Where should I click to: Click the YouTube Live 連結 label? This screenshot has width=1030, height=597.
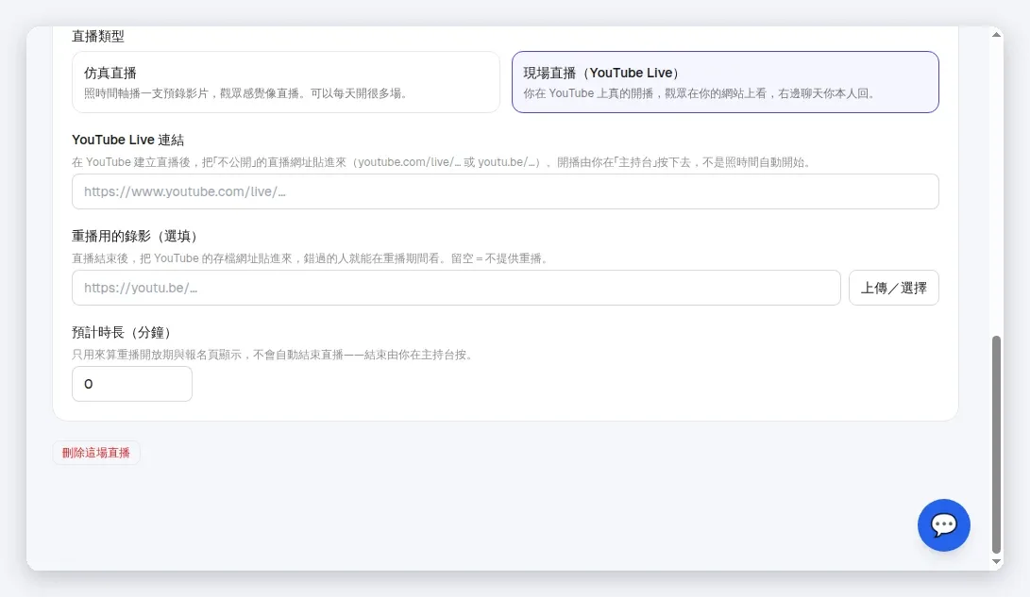(128, 140)
